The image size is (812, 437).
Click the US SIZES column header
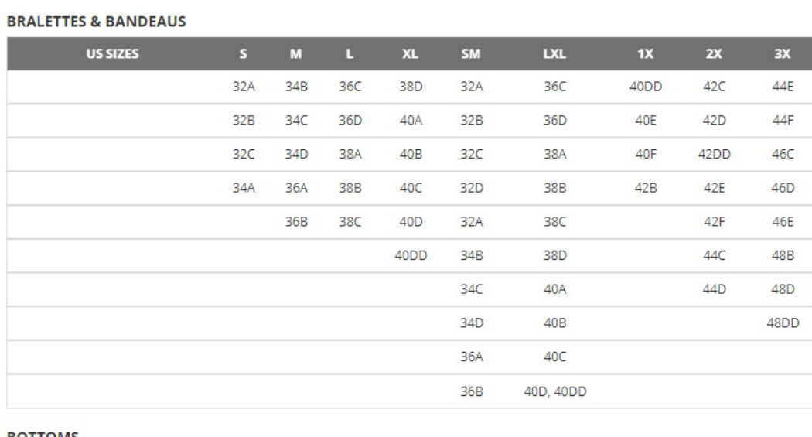111,54
